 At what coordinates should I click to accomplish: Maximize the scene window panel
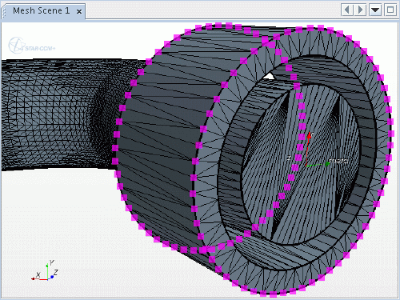[390, 10]
